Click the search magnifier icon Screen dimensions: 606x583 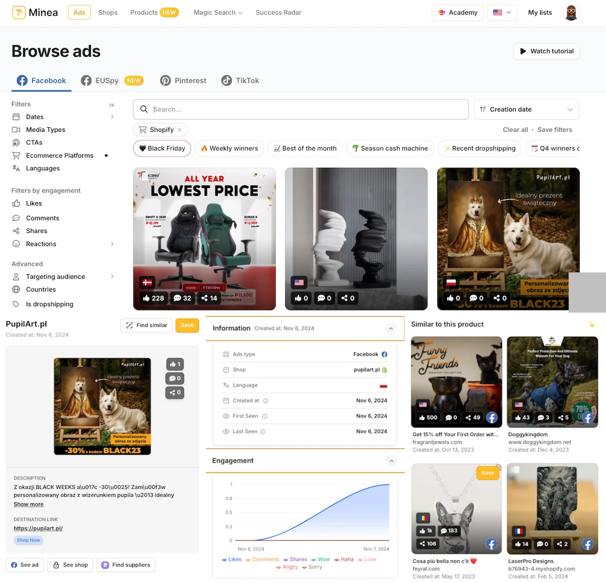[x=144, y=109]
